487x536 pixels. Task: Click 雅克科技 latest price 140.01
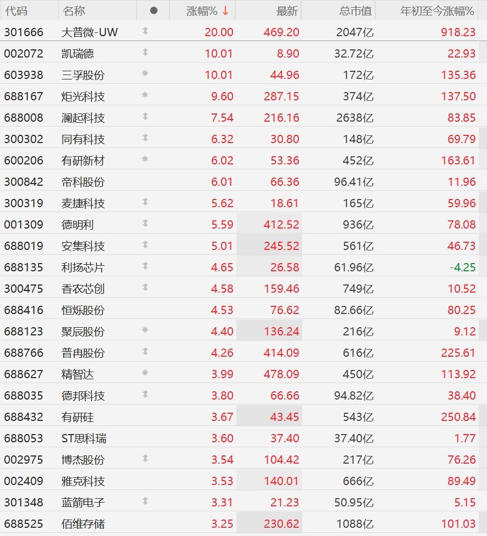pyautogui.click(x=281, y=481)
